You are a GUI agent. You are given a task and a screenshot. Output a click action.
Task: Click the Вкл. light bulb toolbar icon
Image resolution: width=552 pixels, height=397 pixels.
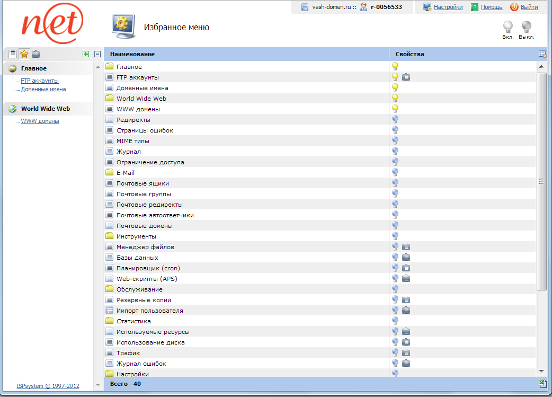click(508, 27)
